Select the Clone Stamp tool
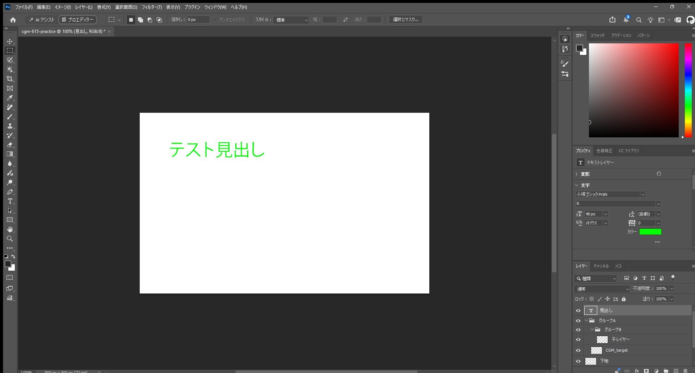The height and width of the screenshot is (373, 695). coord(10,126)
